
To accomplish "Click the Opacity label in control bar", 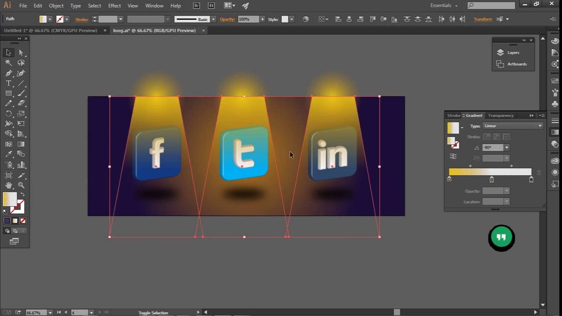I will [x=227, y=19].
